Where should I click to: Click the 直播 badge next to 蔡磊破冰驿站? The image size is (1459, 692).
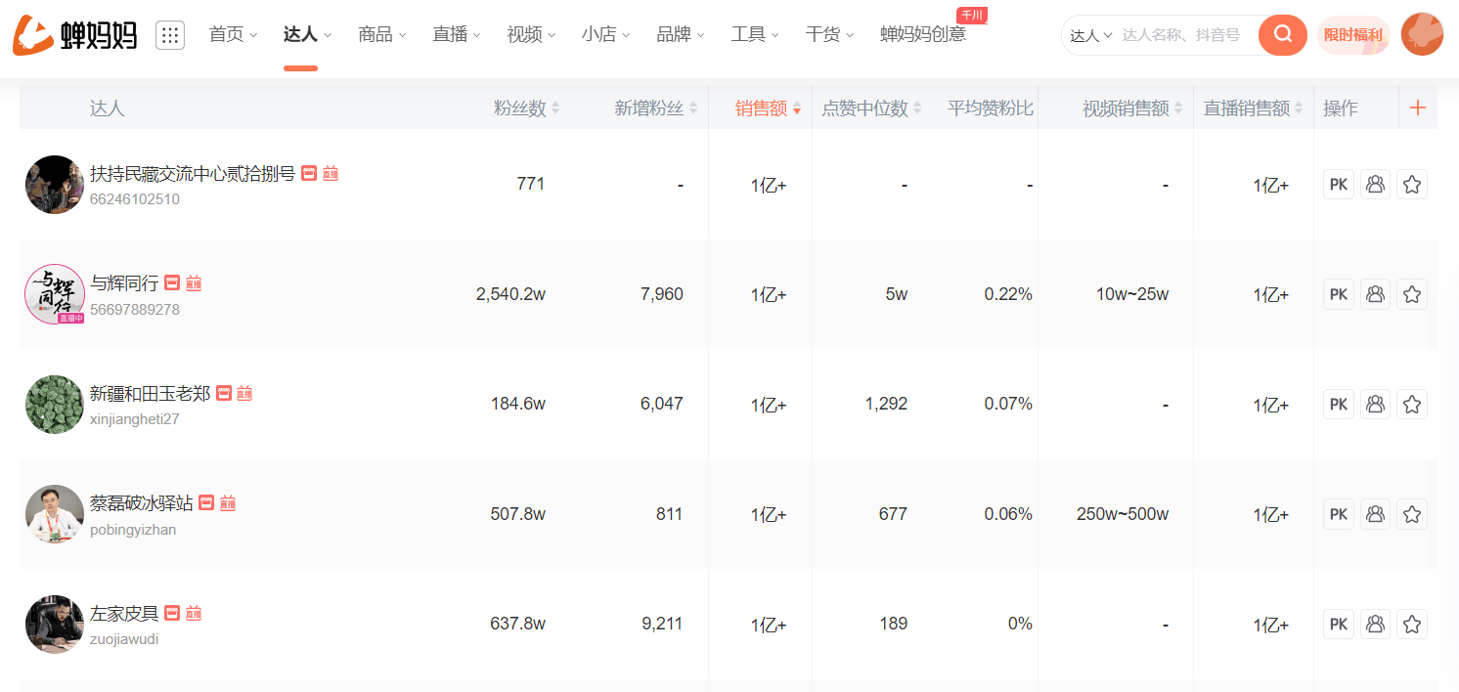tap(228, 502)
